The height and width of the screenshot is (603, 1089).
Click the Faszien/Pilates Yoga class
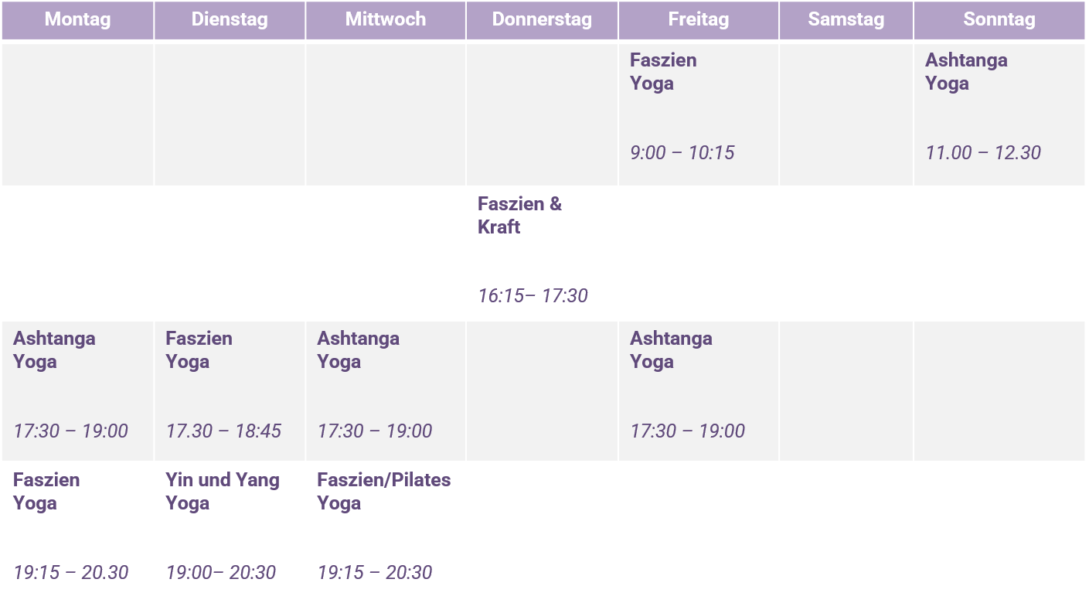pos(383,492)
